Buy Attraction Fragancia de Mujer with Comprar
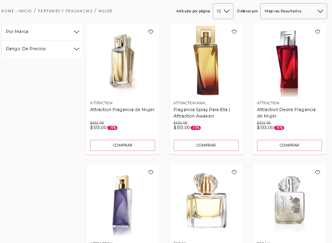332x243 pixels. point(123,145)
